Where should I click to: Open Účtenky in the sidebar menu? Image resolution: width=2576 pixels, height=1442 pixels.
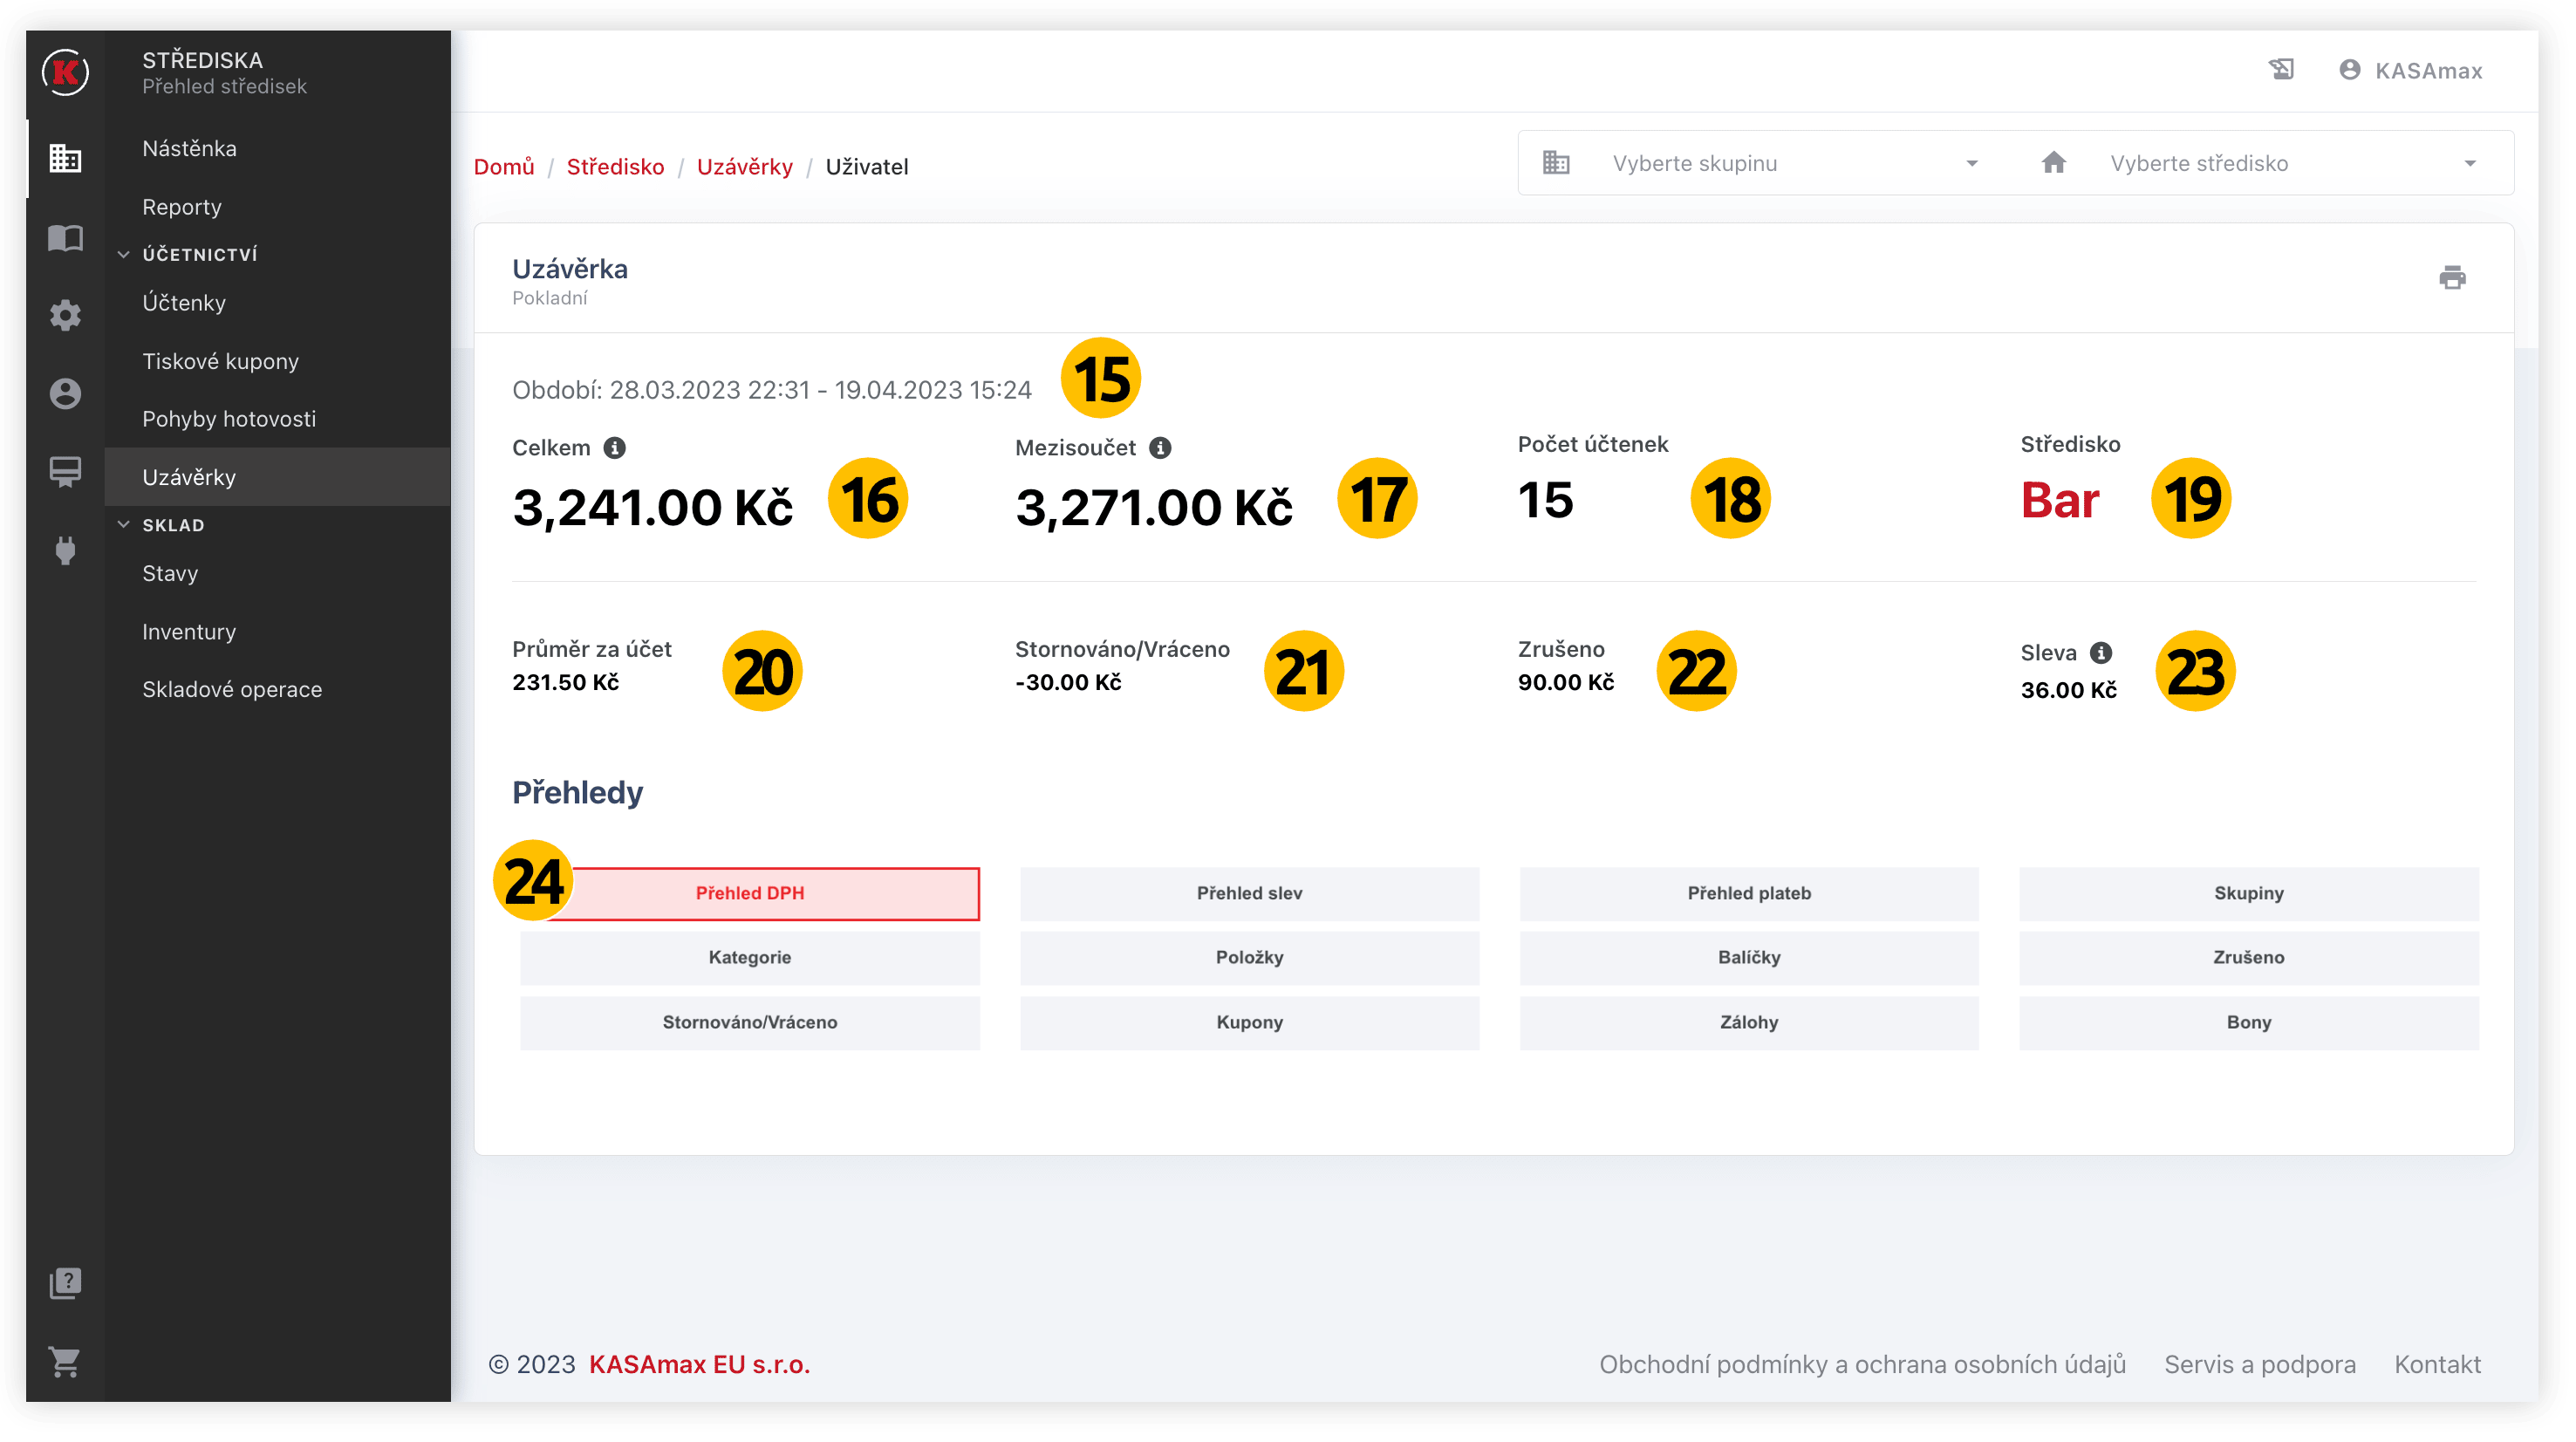(x=184, y=303)
